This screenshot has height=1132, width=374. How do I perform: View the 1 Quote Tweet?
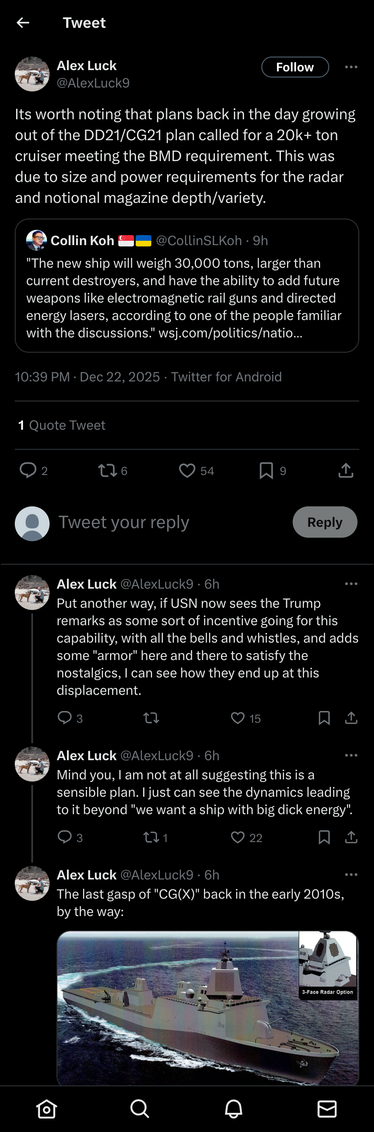(x=62, y=425)
